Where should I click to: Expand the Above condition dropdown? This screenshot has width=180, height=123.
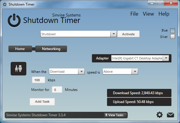(x=135, y=72)
